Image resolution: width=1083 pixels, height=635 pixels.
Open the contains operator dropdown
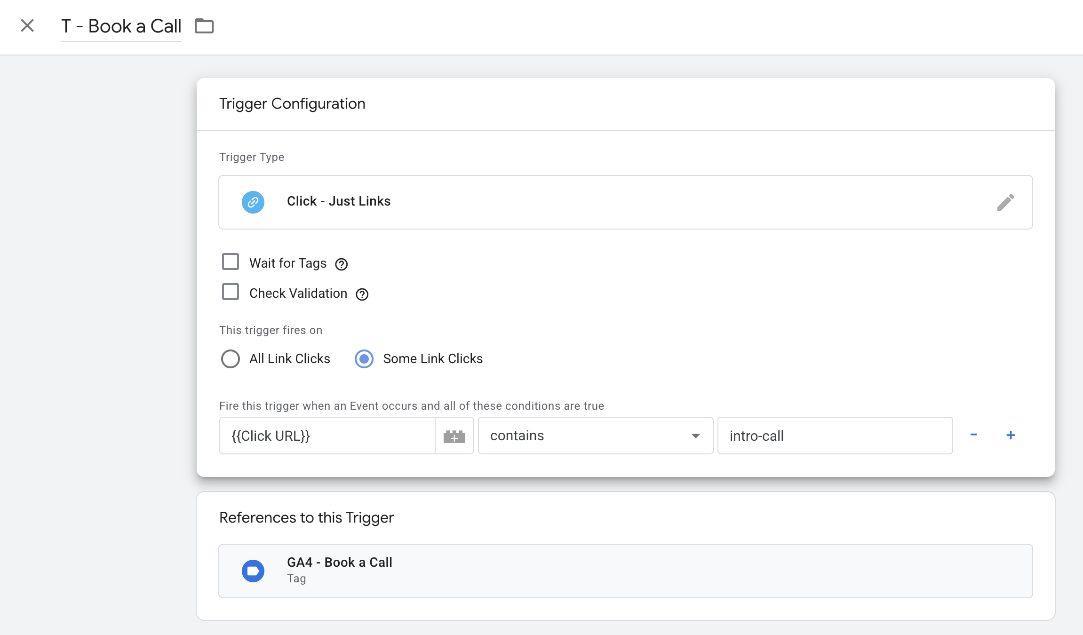(x=596, y=436)
